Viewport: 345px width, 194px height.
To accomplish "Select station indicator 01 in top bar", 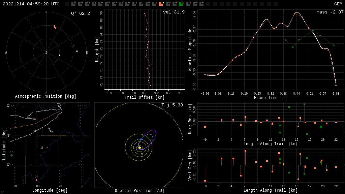I will (x=73, y=4).
